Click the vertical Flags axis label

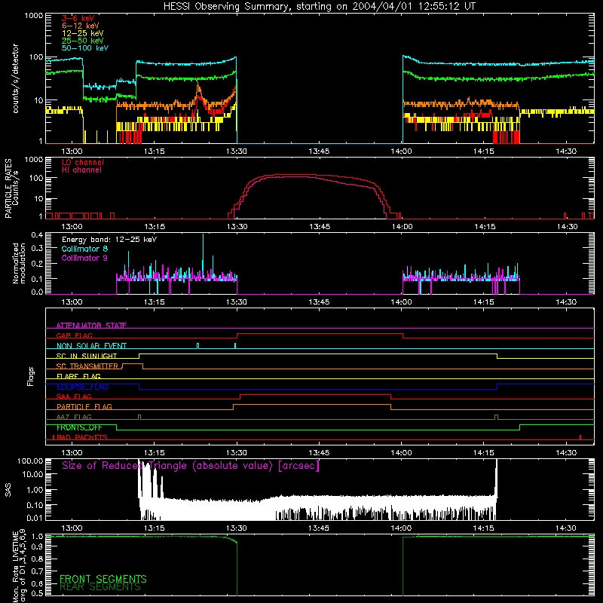[x=31, y=376]
